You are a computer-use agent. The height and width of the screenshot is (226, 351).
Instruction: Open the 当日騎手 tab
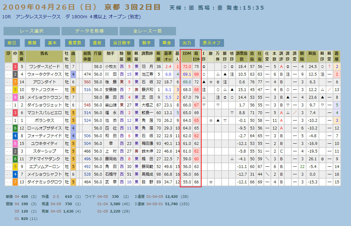(122, 43)
